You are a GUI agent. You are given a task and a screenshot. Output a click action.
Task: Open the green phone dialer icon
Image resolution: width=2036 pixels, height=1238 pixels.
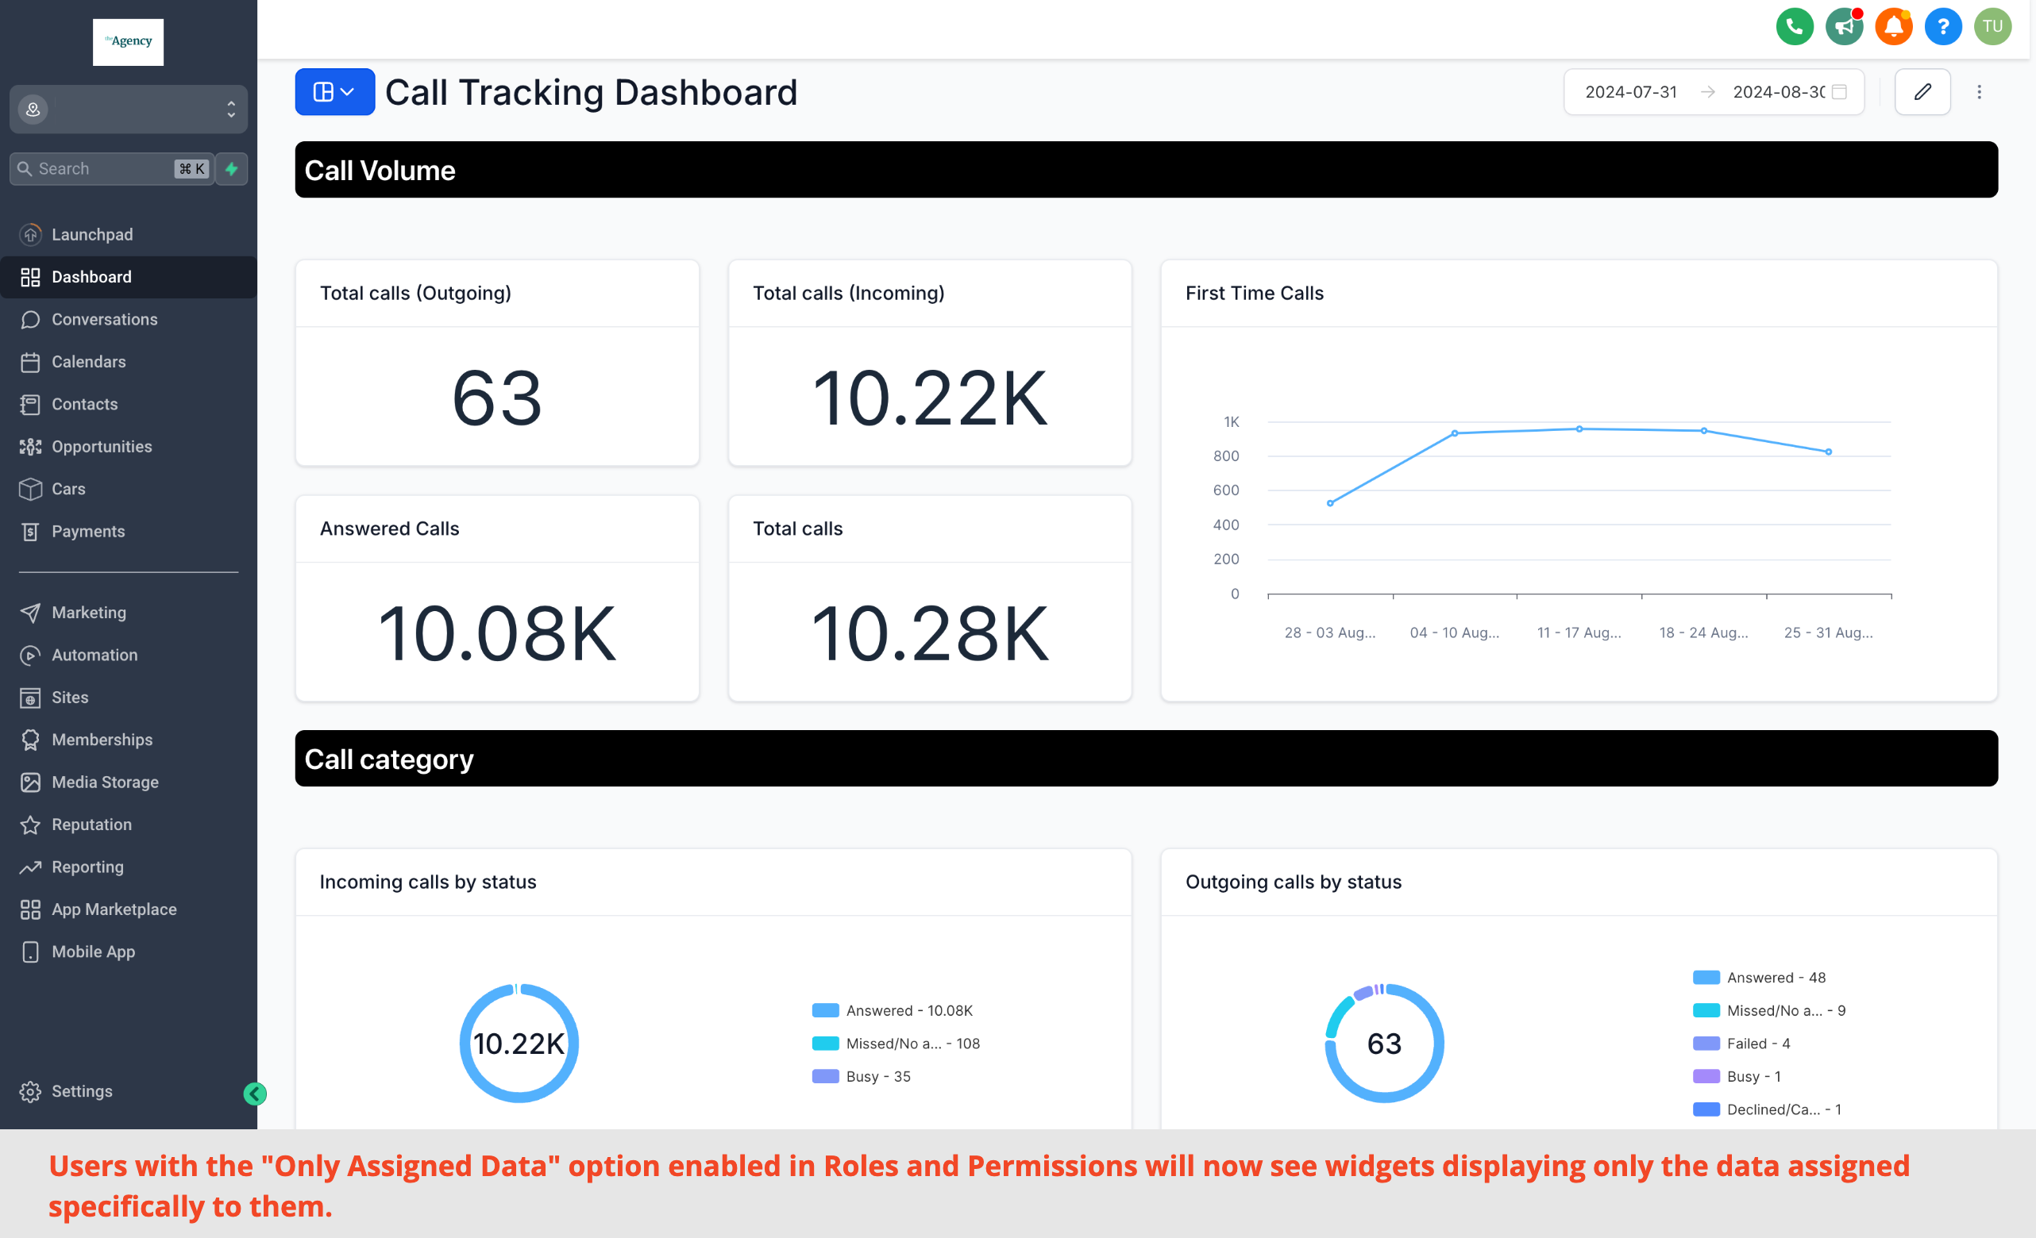tap(1794, 26)
